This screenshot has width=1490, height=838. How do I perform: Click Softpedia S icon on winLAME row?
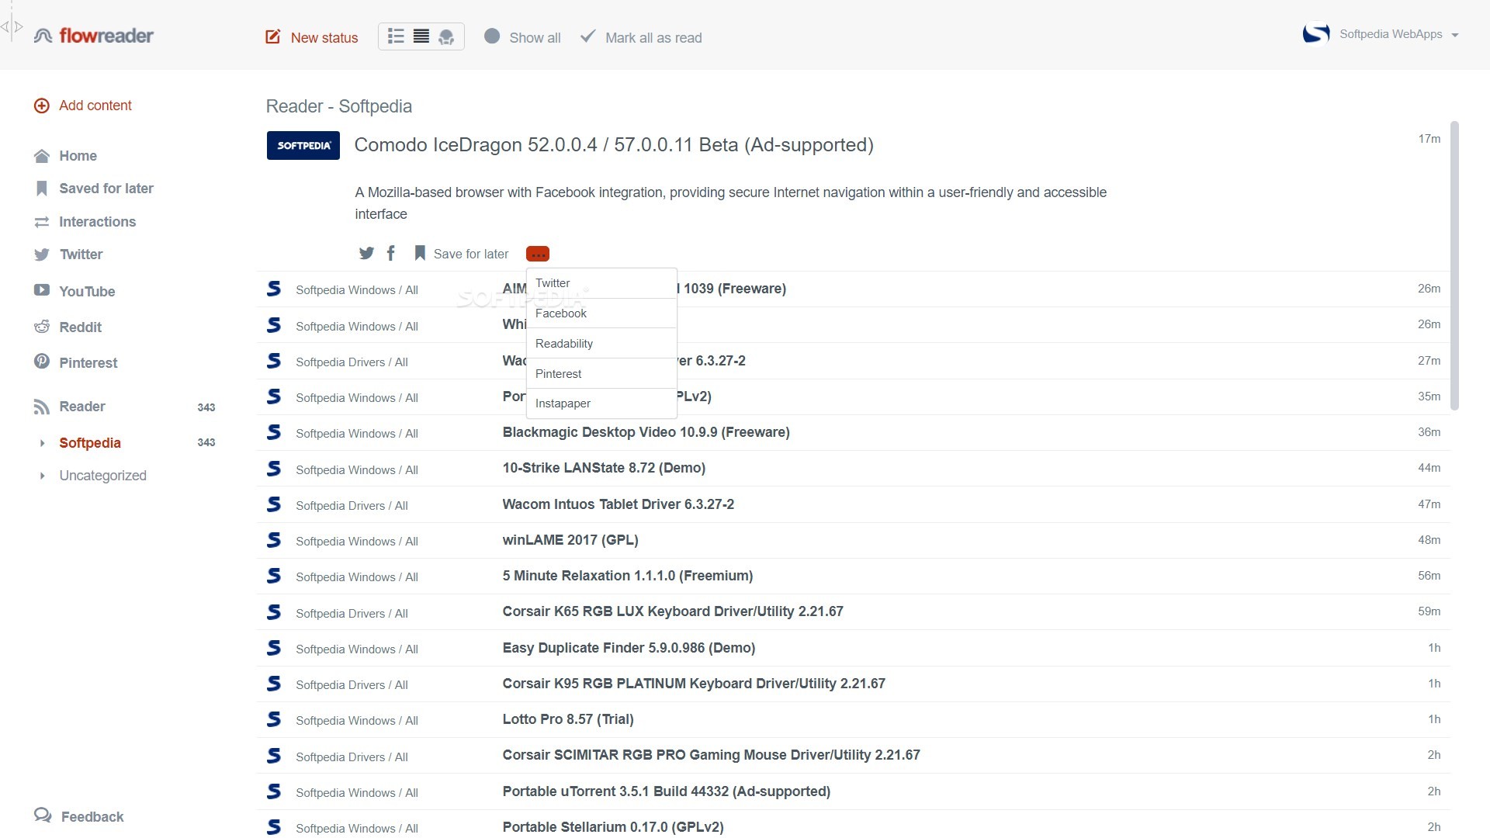click(274, 540)
